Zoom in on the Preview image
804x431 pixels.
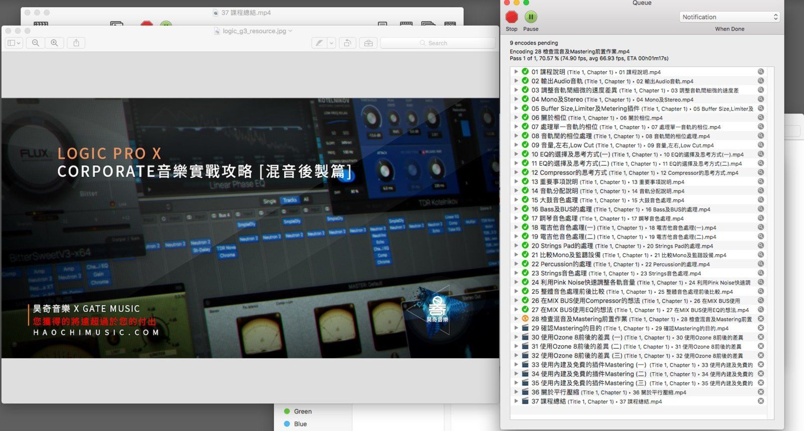coord(54,43)
